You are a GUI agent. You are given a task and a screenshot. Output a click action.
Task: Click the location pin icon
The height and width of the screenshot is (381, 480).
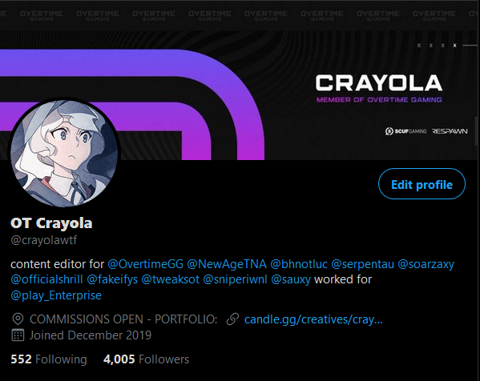pyautogui.click(x=18, y=319)
